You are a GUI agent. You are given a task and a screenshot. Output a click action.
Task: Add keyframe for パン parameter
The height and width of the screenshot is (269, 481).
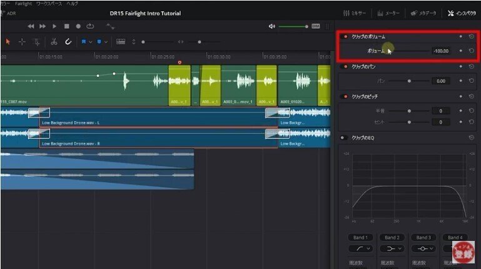[461, 81]
